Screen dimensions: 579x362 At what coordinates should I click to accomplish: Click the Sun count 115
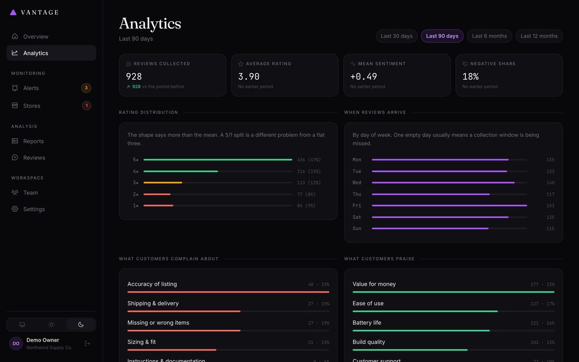550,228
